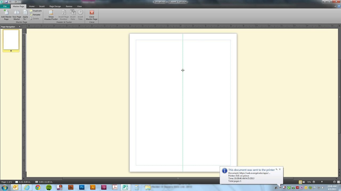The width and height of the screenshot is (341, 191).
Task: Save publication from Quick Access Toolbar
Action: 6,2
